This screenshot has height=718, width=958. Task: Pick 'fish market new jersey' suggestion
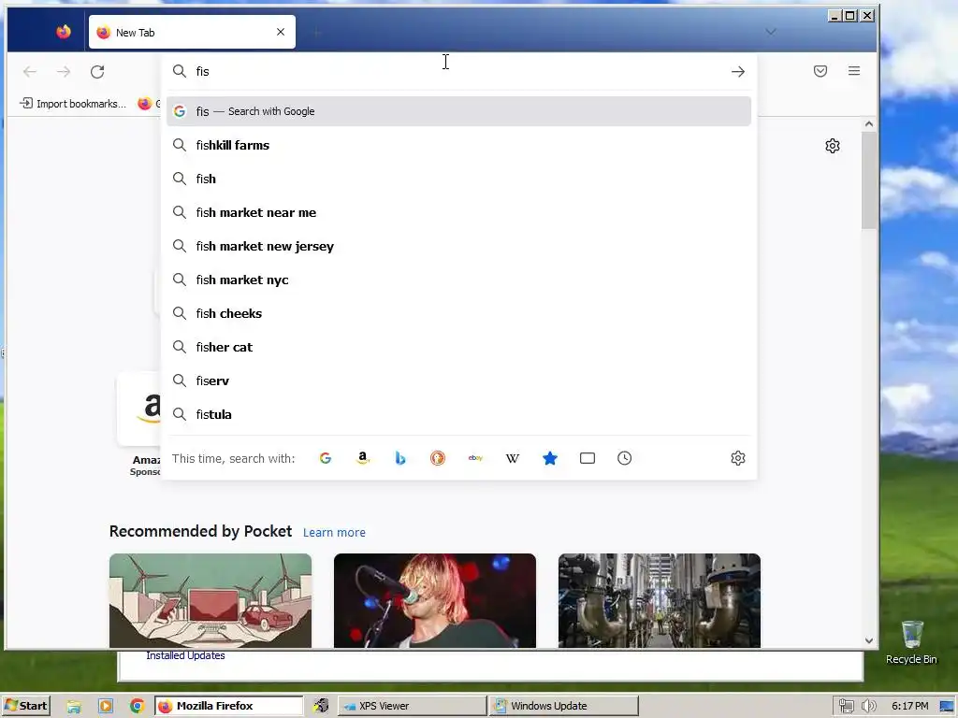458,246
